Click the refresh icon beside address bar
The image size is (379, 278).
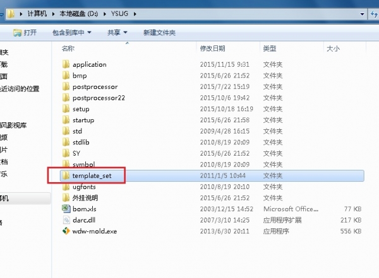point(374,14)
